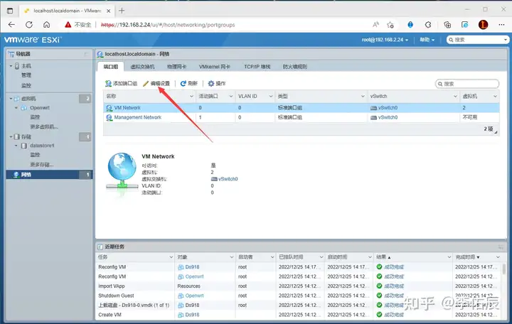Open the Help (帮助) dropdown menu
512x324 pixels.
pyautogui.click(x=427, y=40)
